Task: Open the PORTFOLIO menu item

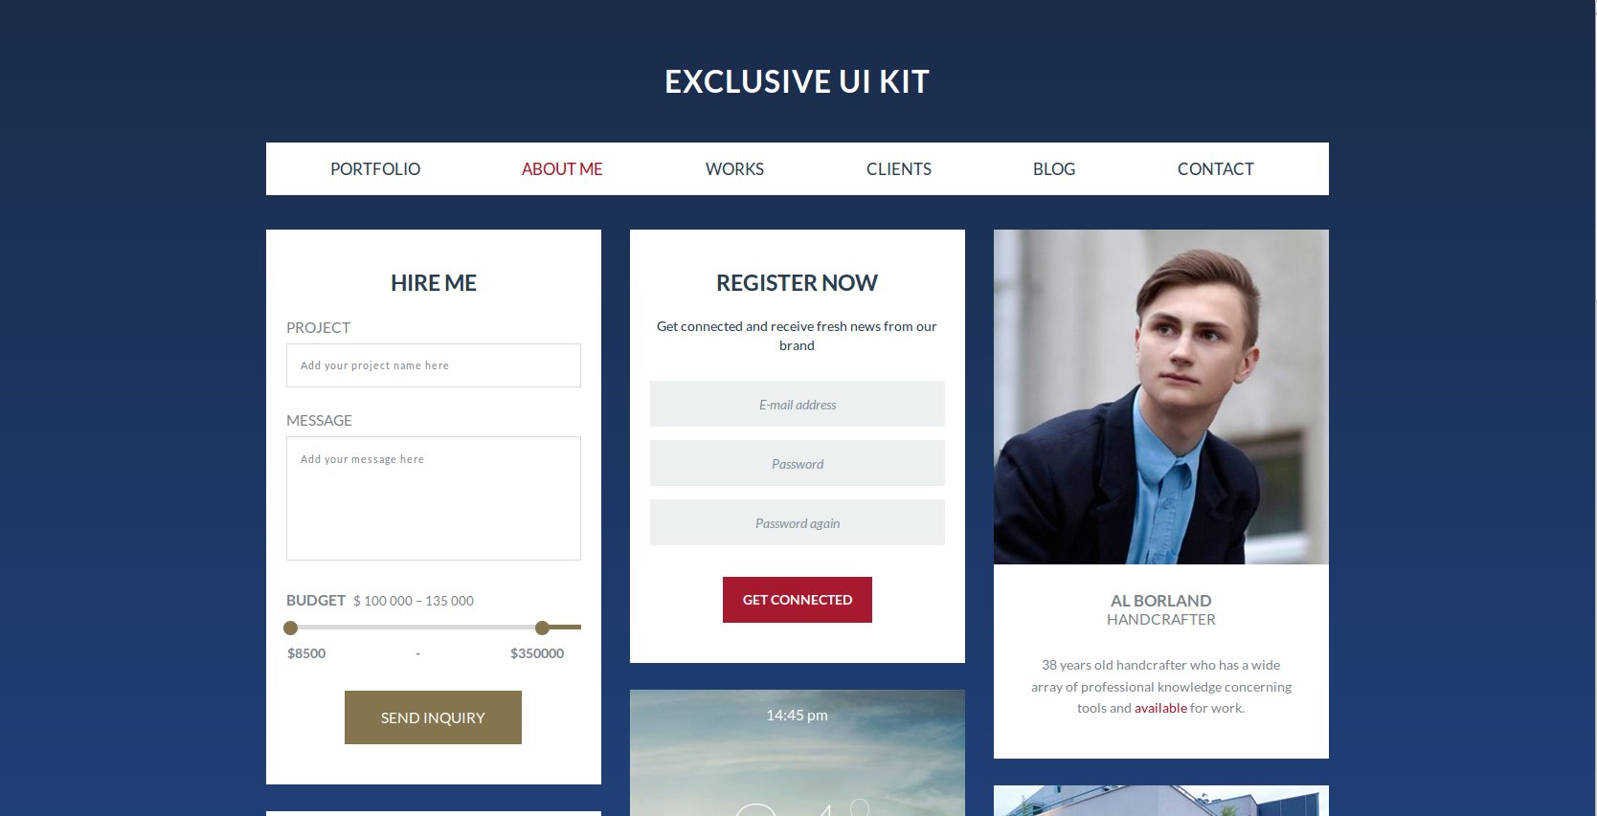Action: pyautogui.click(x=375, y=169)
